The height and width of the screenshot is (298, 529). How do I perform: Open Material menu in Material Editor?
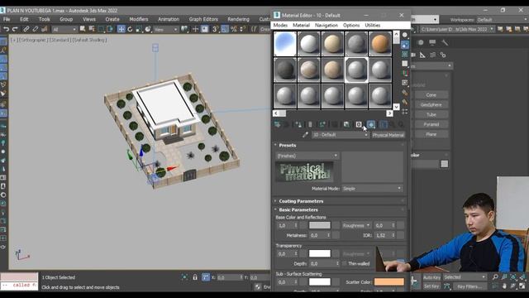tap(301, 26)
